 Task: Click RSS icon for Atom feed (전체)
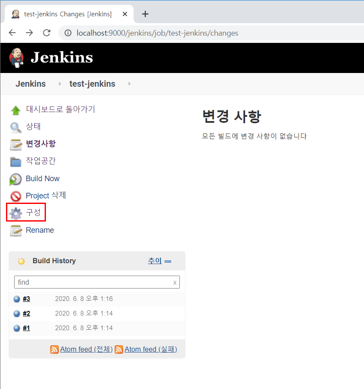pos(55,349)
